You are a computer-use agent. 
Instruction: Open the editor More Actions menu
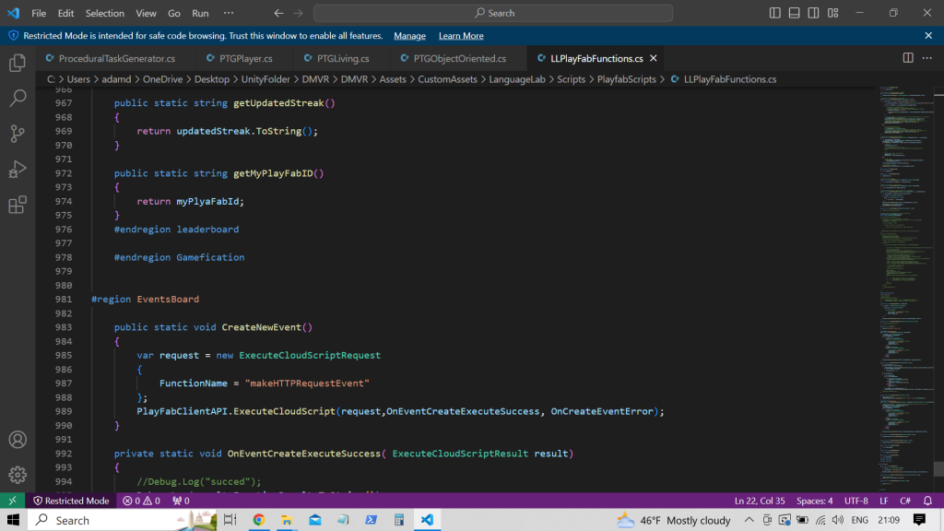pos(928,58)
